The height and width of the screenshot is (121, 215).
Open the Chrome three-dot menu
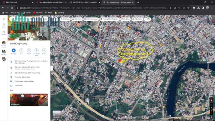coord(212,8)
